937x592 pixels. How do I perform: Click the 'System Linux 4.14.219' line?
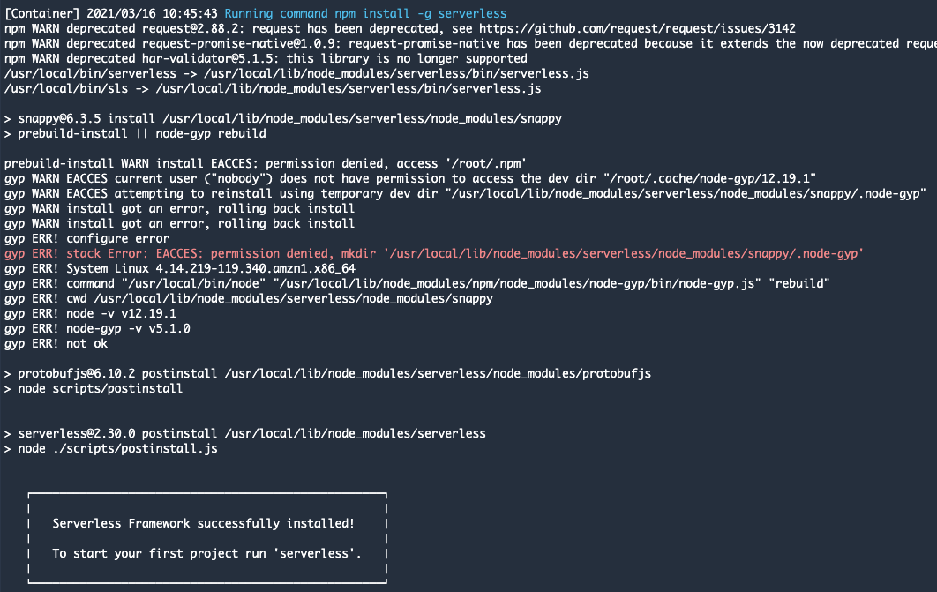click(x=180, y=268)
